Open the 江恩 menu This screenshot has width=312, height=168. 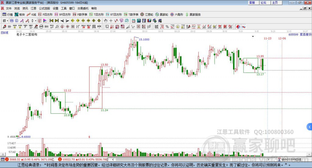pyautogui.click(x=34, y=8)
